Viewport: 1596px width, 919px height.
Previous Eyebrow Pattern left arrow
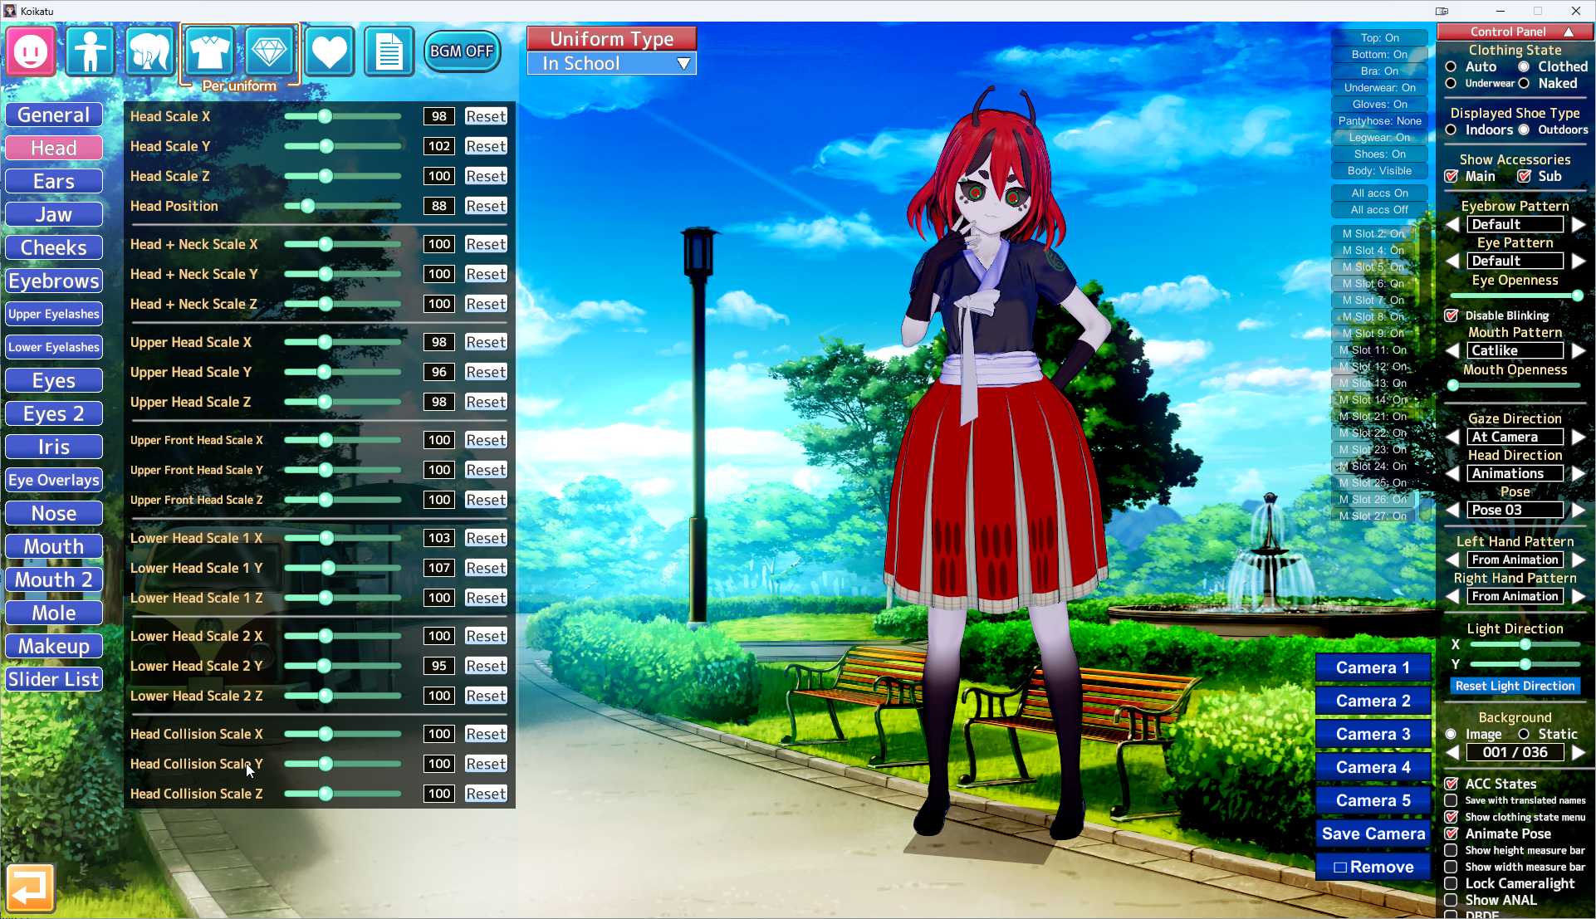click(1452, 224)
